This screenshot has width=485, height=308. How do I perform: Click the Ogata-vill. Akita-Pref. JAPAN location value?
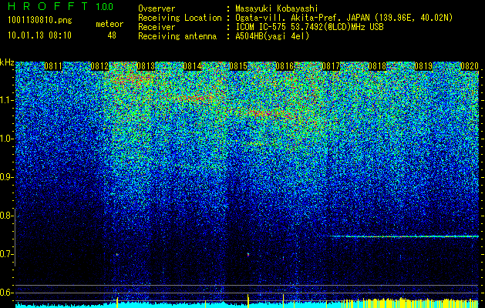(344, 18)
